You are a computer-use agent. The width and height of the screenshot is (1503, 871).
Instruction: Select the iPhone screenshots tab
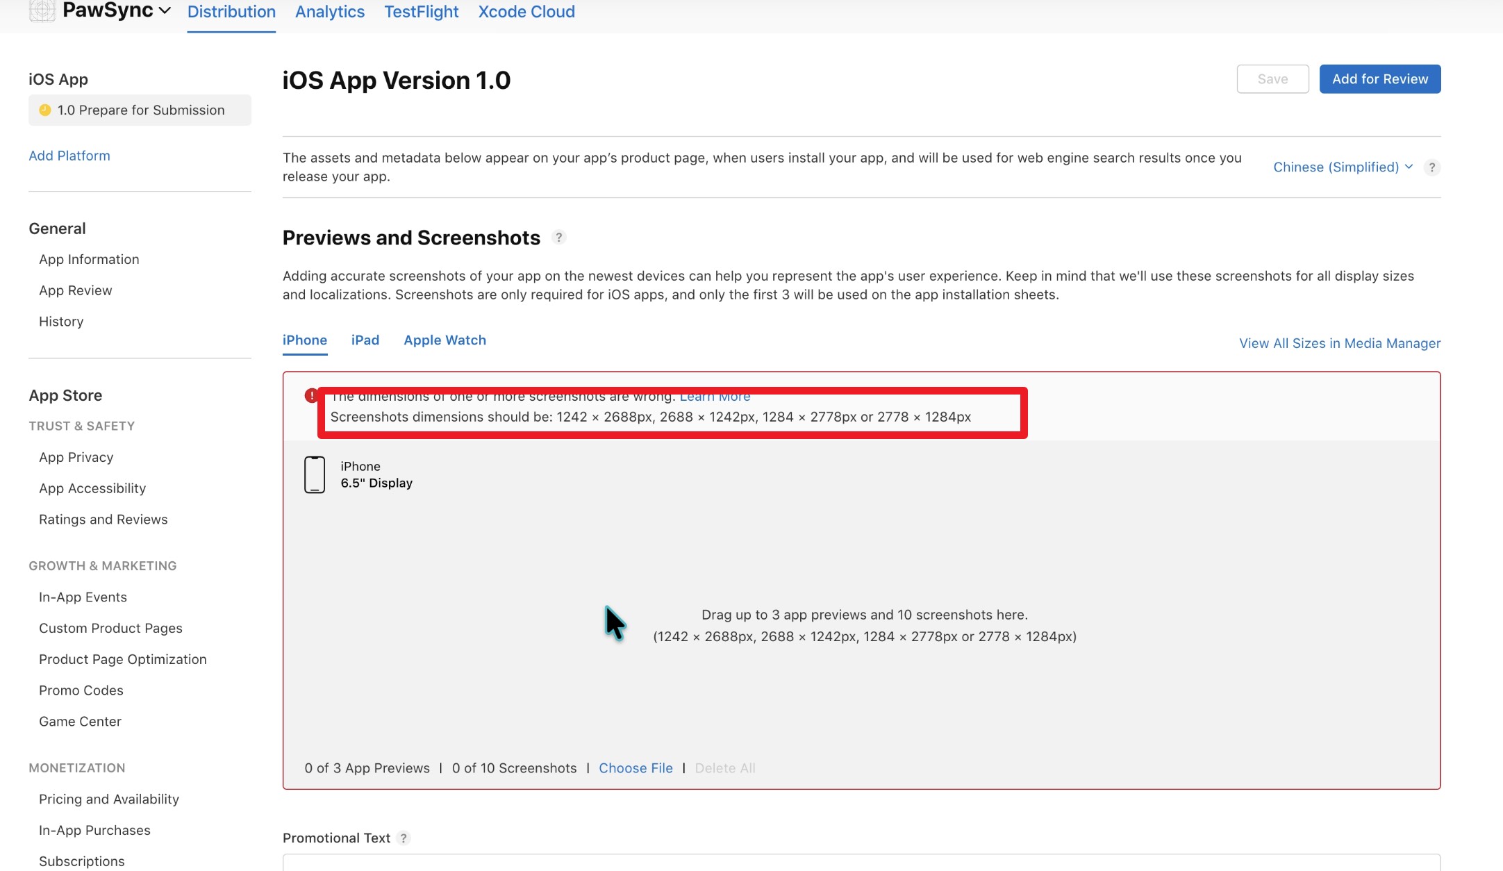click(x=305, y=340)
